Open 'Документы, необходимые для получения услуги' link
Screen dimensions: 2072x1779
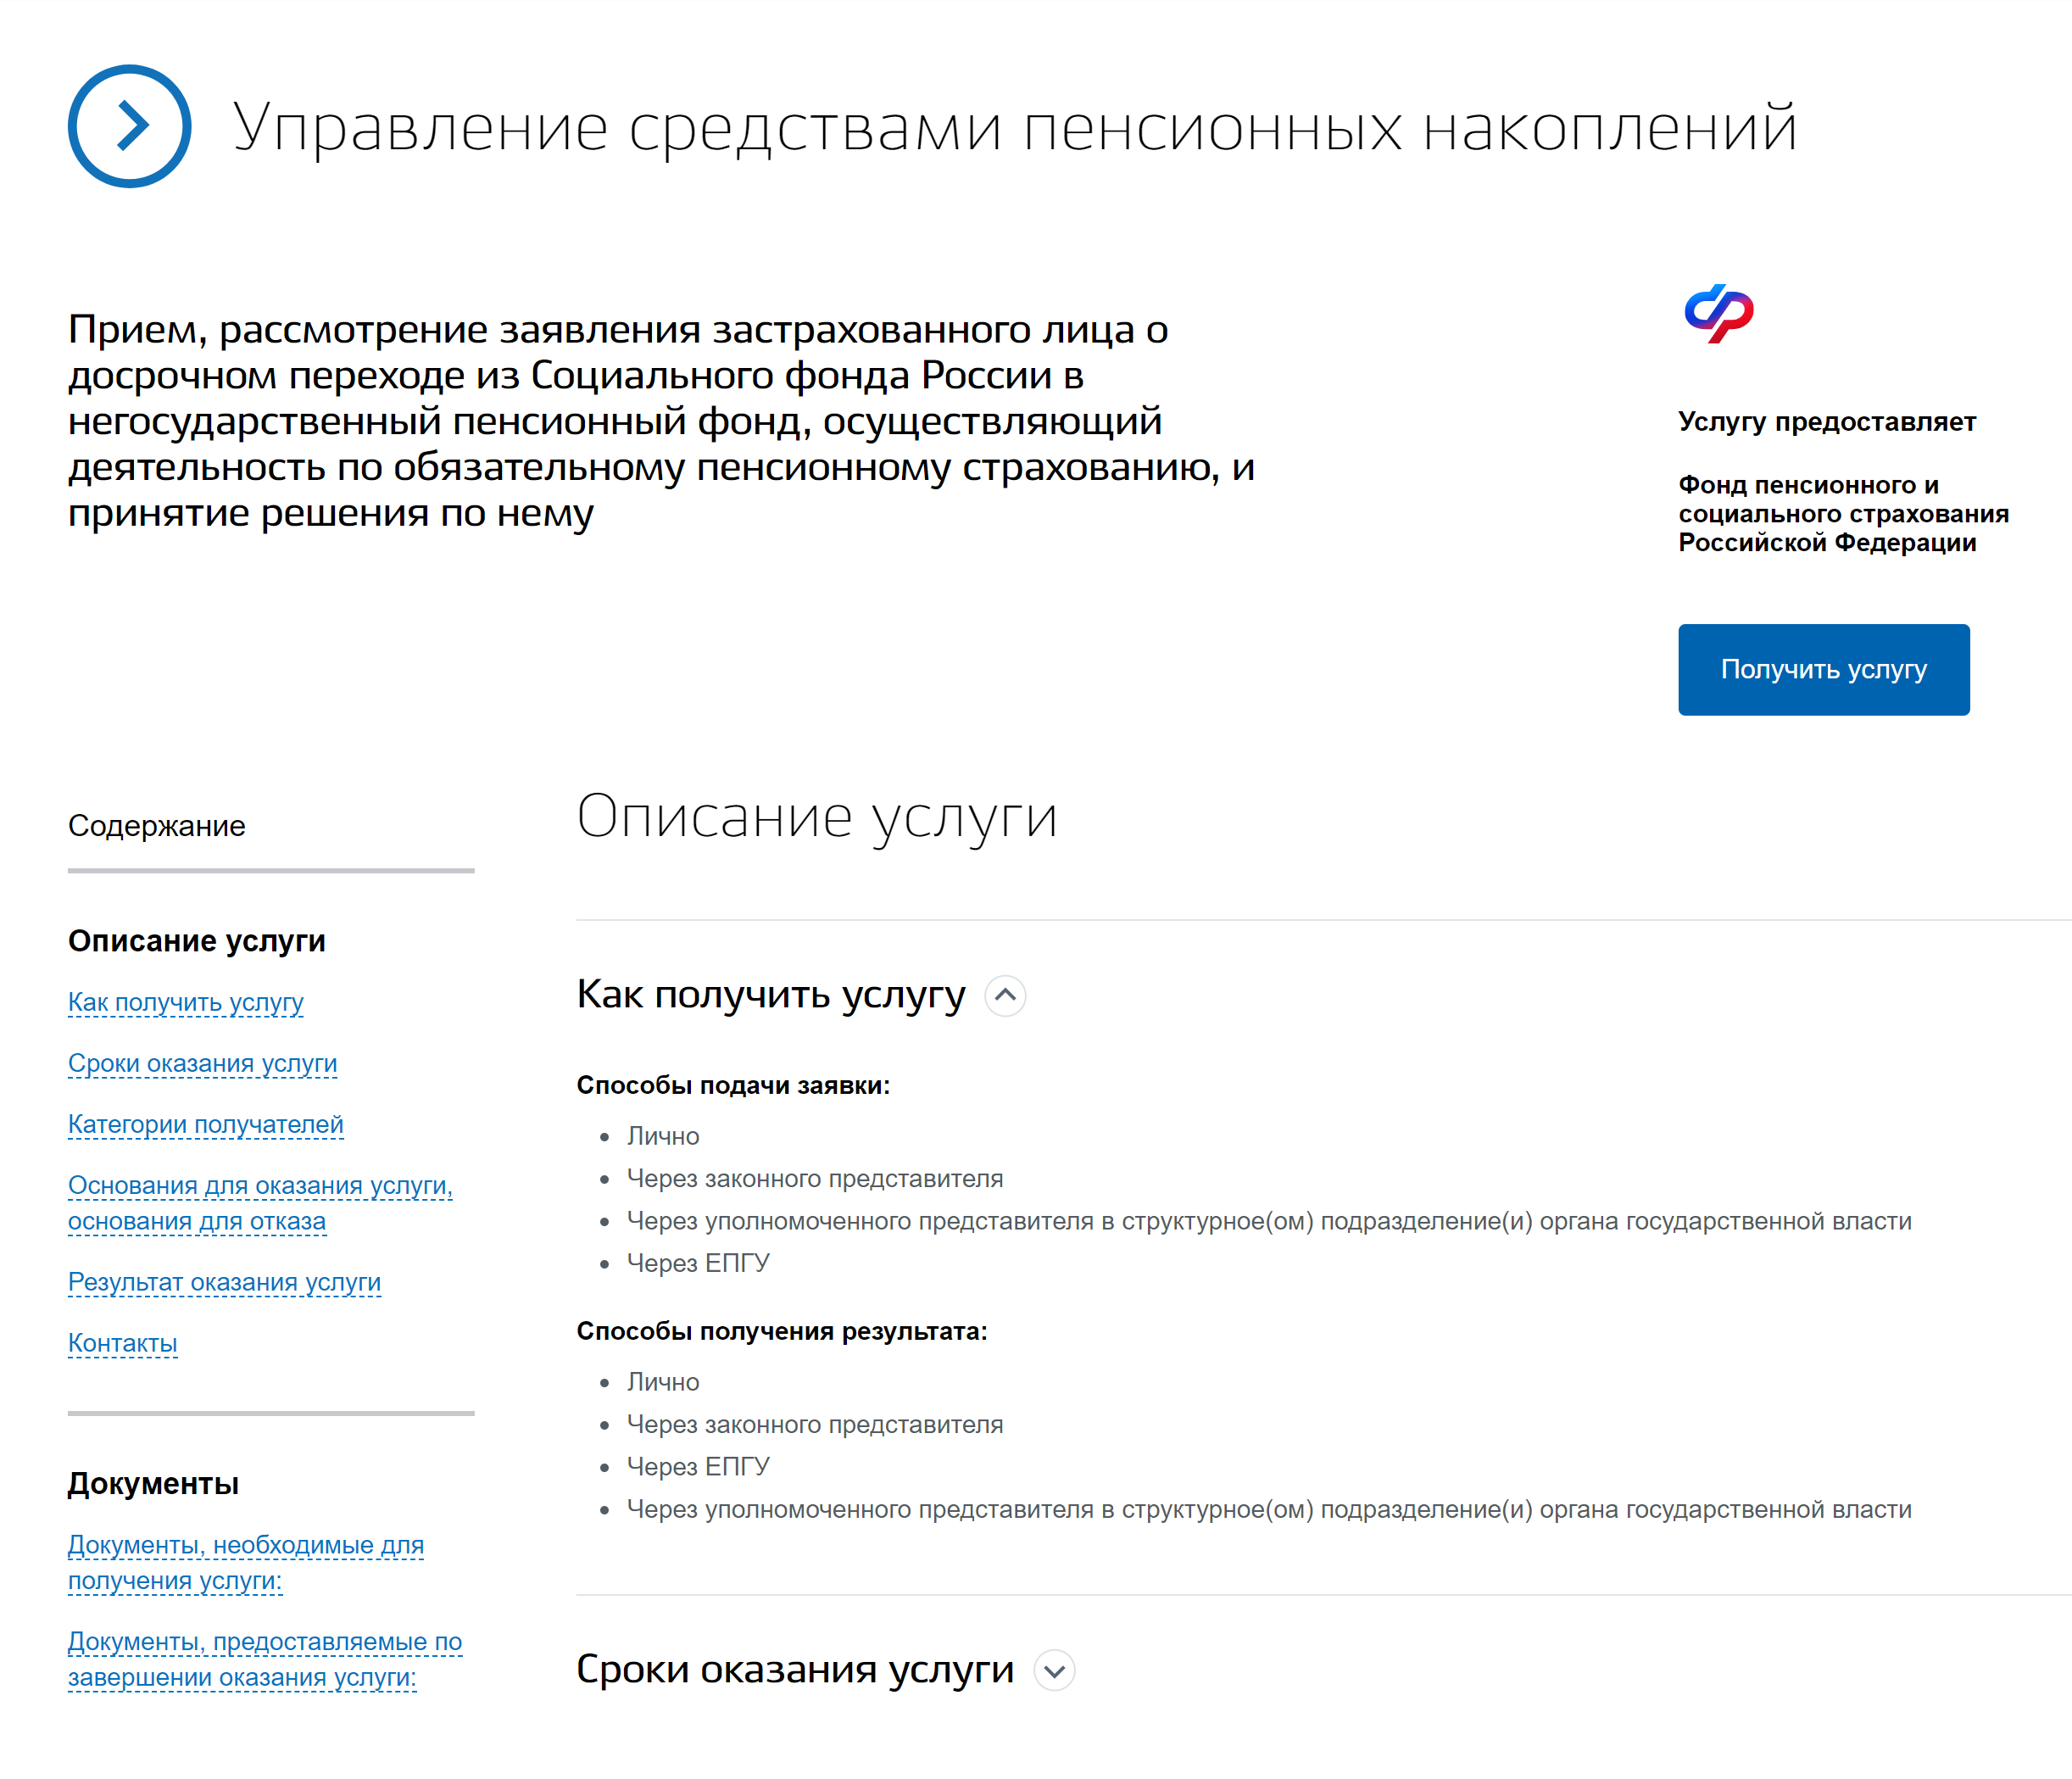(x=246, y=1563)
